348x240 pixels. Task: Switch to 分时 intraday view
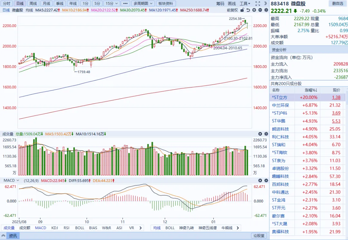click(7, 4)
